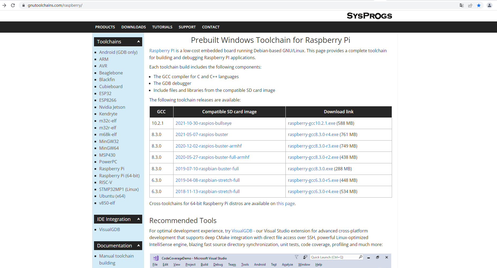Collapse the Toolchains sidebar section
The image size is (497, 268).
[138, 41]
